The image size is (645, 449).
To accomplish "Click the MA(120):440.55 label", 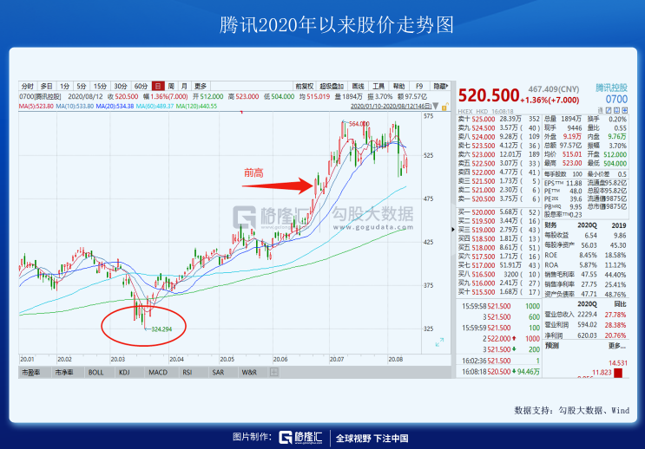I will pyautogui.click(x=197, y=107).
